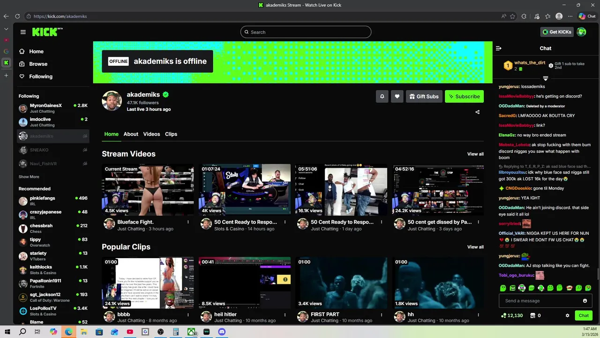This screenshot has width=600, height=338.
Task: Switch to the About tab
Action: pos(131,134)
